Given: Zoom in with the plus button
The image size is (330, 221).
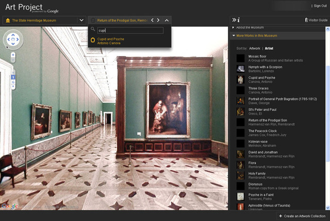Looking at the screenshot, I should coord(13,55).
